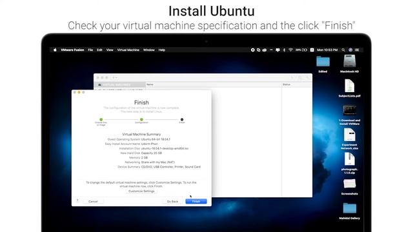
Task: Click the help question mark button
Action: pos(77,200)
